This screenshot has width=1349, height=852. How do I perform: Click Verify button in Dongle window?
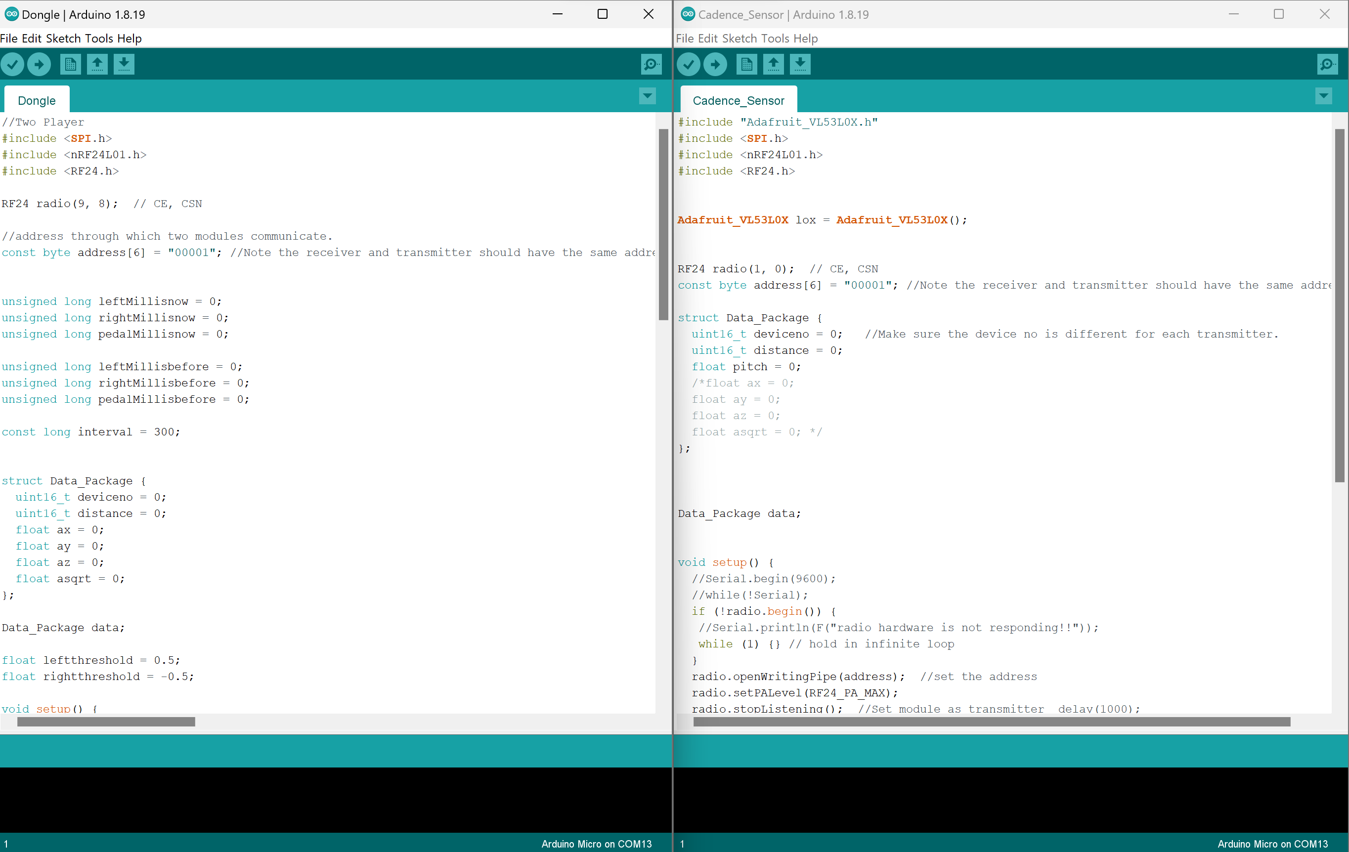click(12, 64)
